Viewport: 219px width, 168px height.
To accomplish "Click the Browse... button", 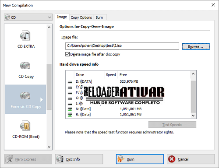I will (196, 46).
